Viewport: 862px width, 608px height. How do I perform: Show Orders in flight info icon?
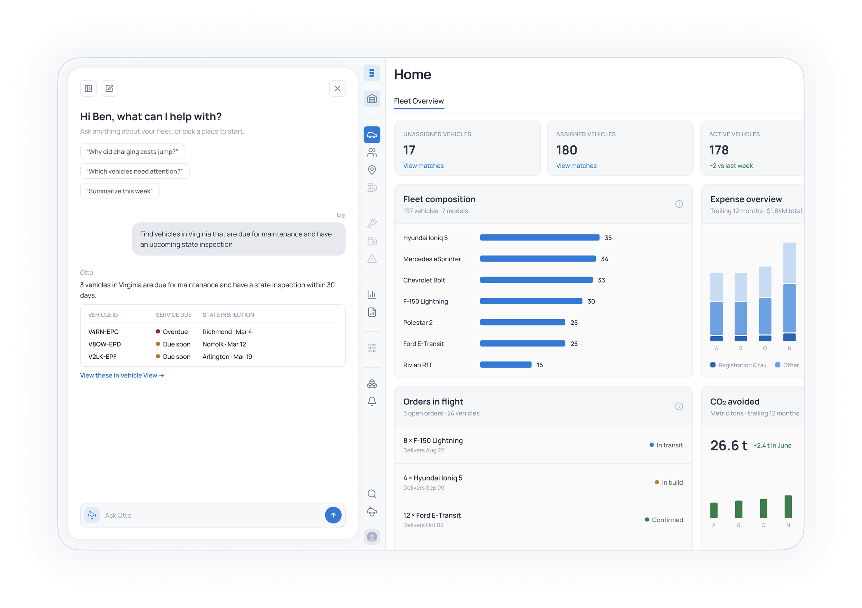[x=679, y=407]
